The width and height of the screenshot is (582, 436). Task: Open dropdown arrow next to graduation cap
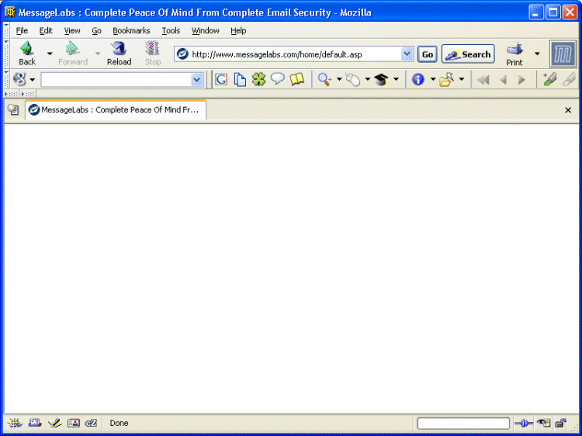coord(396,79)
